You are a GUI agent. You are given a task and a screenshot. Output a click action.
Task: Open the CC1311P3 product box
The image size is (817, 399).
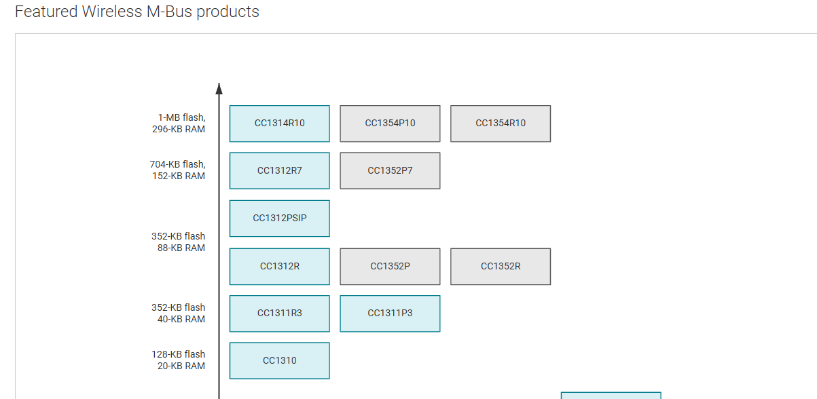pos(390,313)
